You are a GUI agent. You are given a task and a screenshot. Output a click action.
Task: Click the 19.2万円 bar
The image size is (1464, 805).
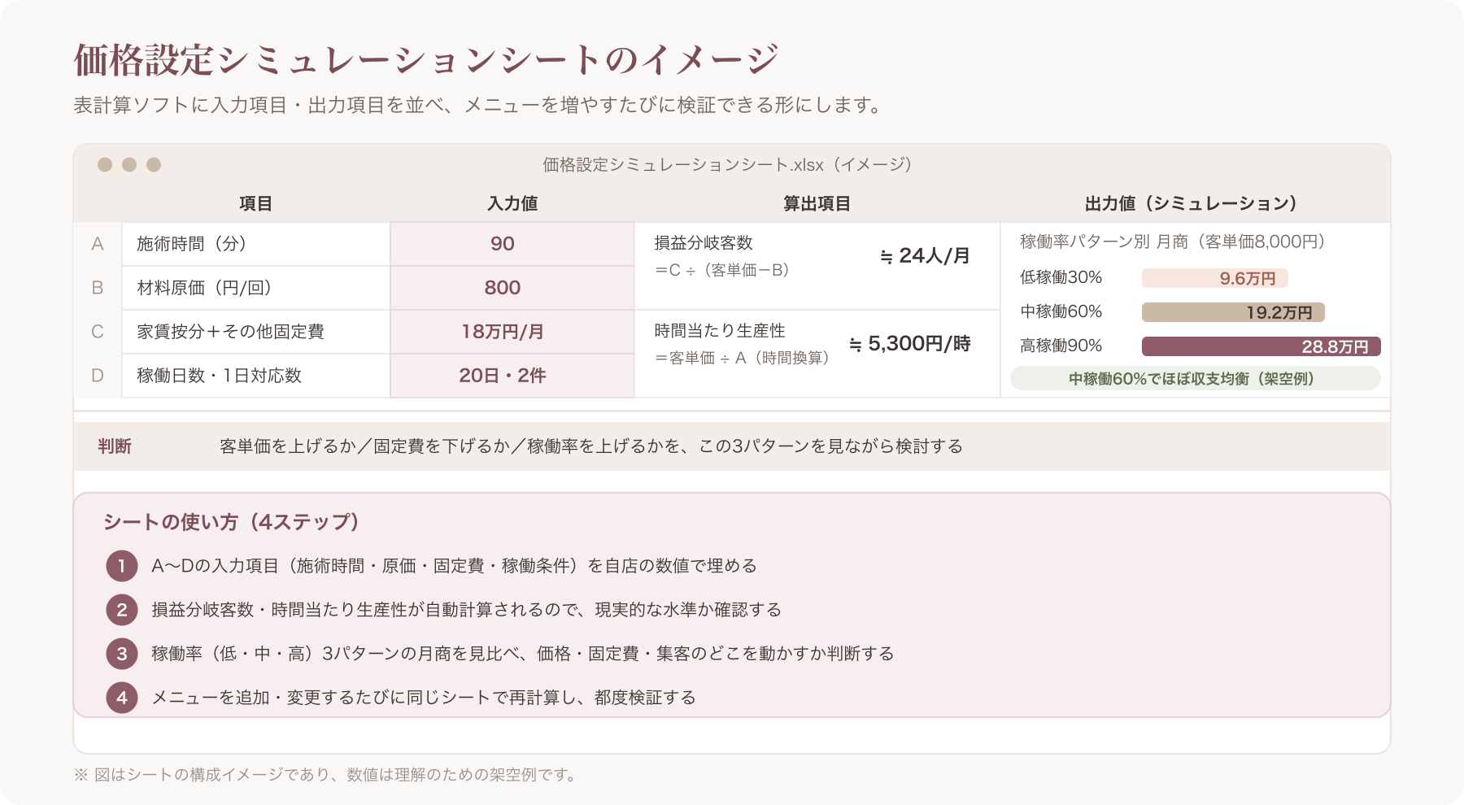1233,312
